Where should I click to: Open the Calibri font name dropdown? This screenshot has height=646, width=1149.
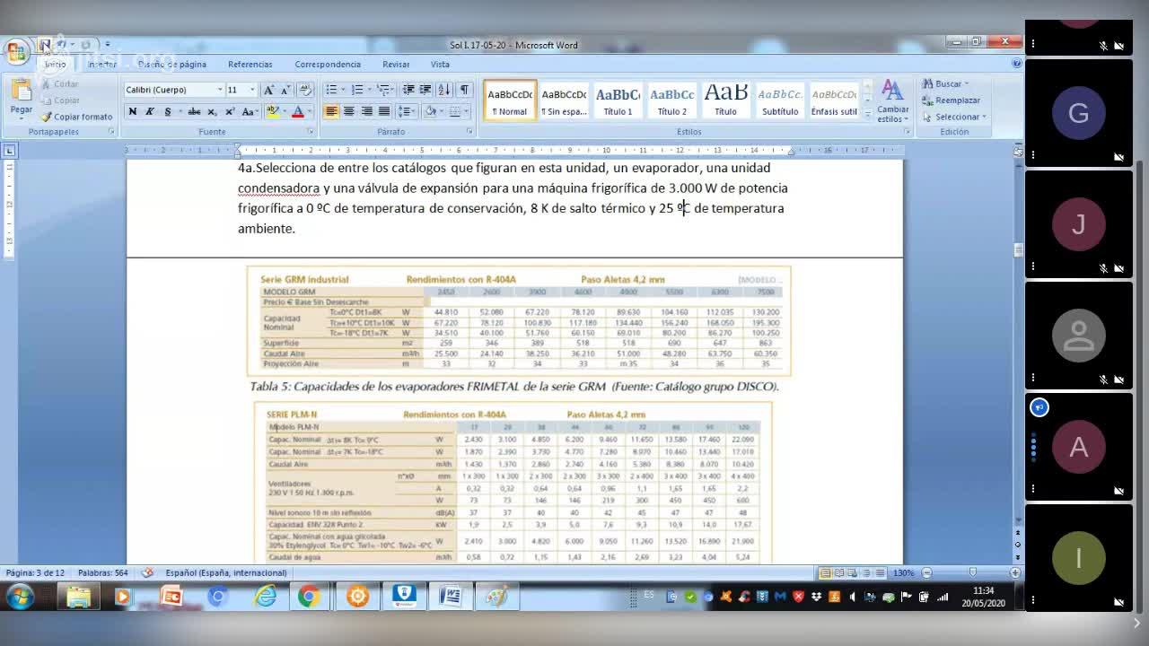click(220, 90)
